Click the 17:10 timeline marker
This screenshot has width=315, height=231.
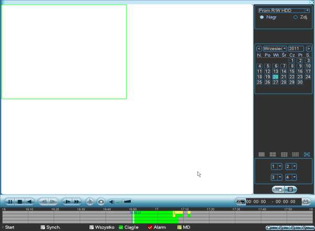(x=185, y=209)
